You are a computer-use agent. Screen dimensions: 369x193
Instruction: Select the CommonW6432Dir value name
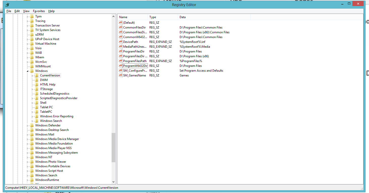point(135,37)
